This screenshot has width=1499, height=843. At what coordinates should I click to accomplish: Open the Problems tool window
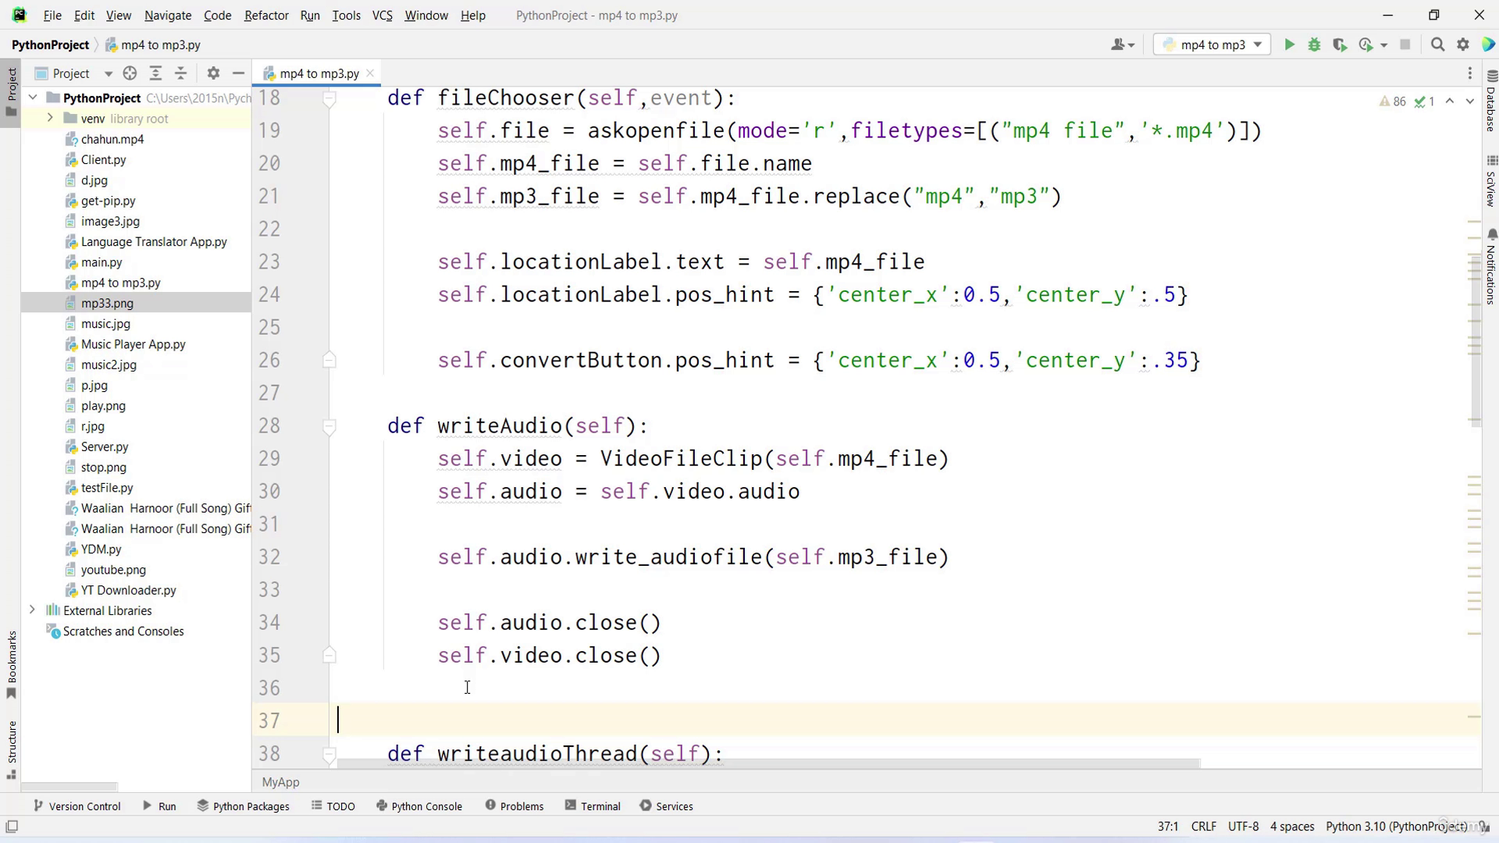(x=514, y=806)
